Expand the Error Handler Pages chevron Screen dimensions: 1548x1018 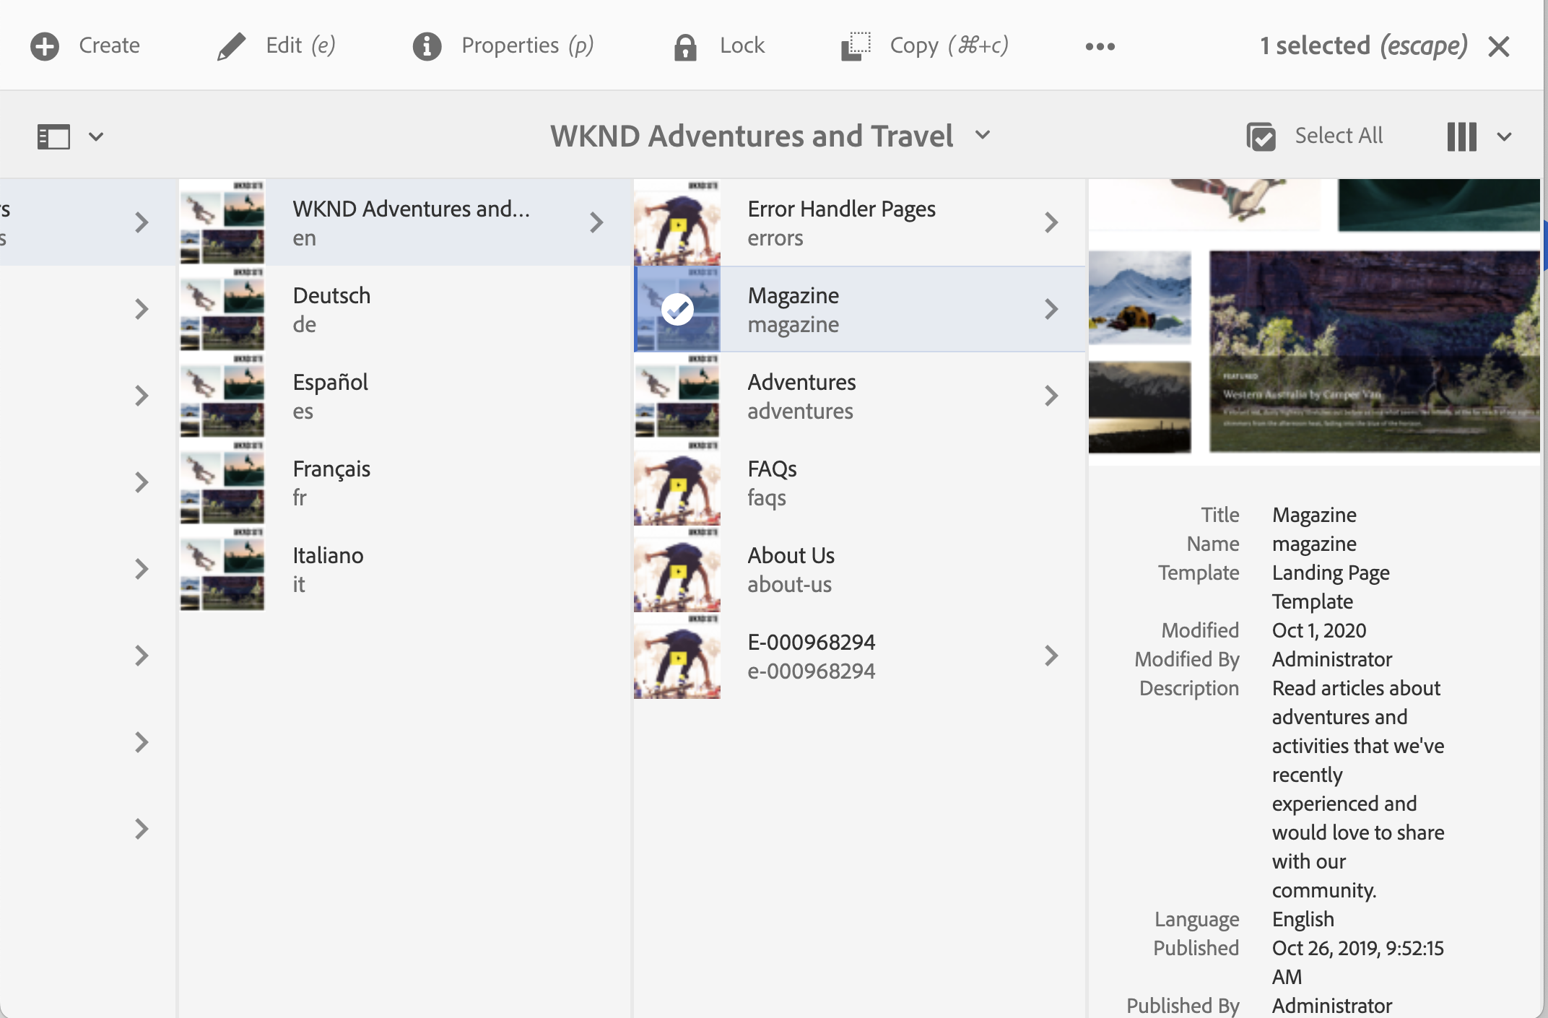[x=1051, y=222]
